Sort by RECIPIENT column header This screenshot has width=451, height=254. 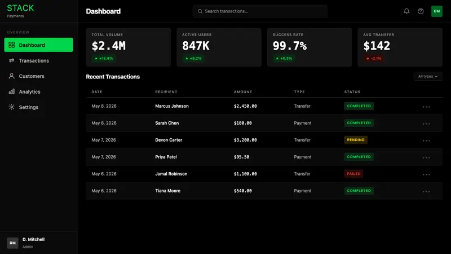point(166,92)
